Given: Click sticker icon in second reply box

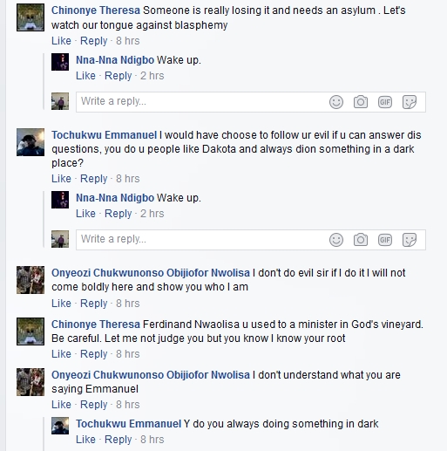Looking at the screenshot, I should 410,240.
